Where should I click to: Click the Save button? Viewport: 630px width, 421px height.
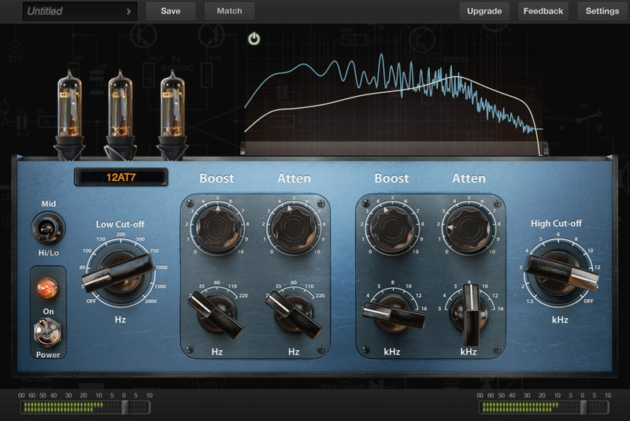(170, 11)
